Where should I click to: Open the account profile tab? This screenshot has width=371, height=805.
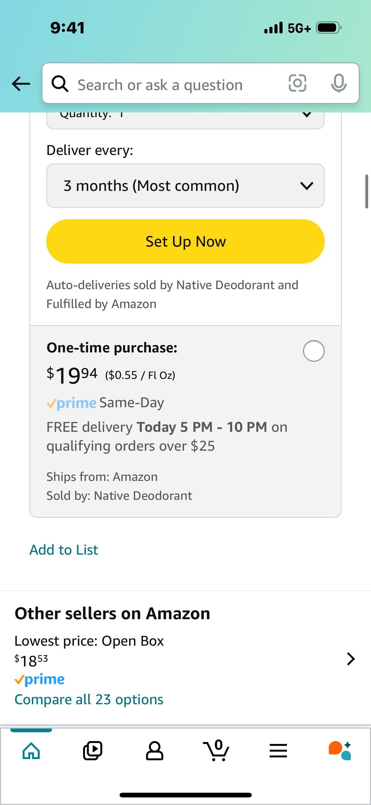[155, 751]
